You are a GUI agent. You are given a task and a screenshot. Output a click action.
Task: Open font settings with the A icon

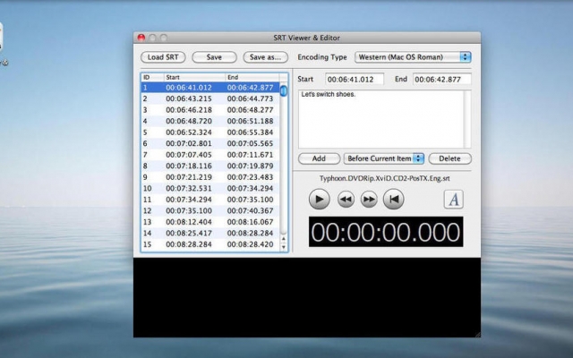click(x=454, y=200)
